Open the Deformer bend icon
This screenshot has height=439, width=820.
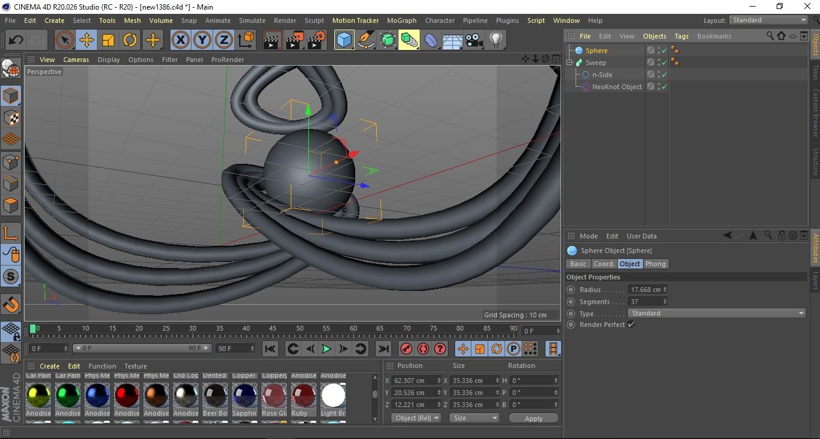432,40
